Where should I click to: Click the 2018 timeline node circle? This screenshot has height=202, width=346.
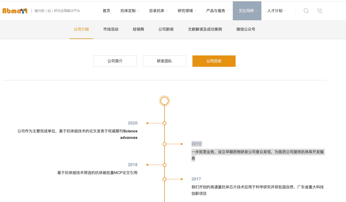[x=165, y=165]
